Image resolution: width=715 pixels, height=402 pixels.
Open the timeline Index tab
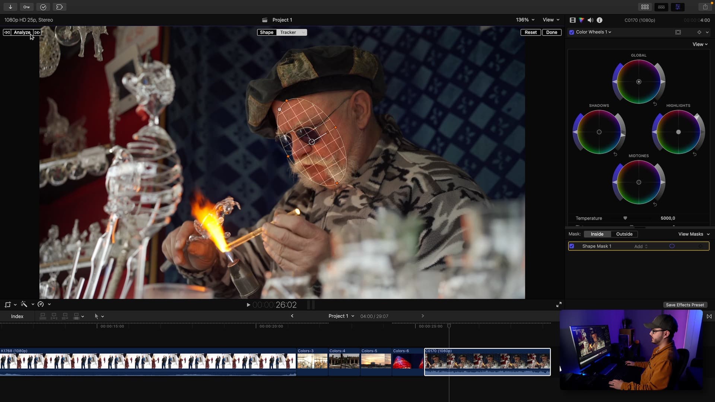17,316
